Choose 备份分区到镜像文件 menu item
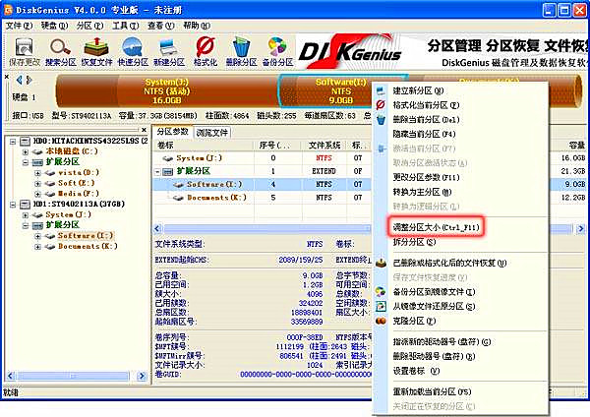 point(459,292)
